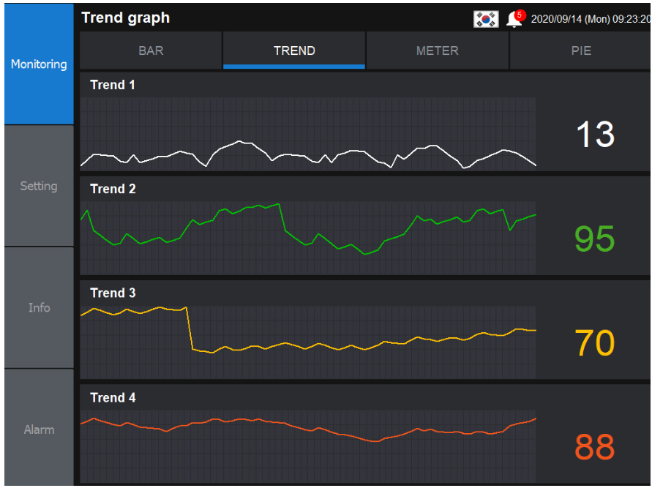Click the Trend graph title bar
Image resolution: width=652 pixels, height=488 pixels.
pos(124,18)
